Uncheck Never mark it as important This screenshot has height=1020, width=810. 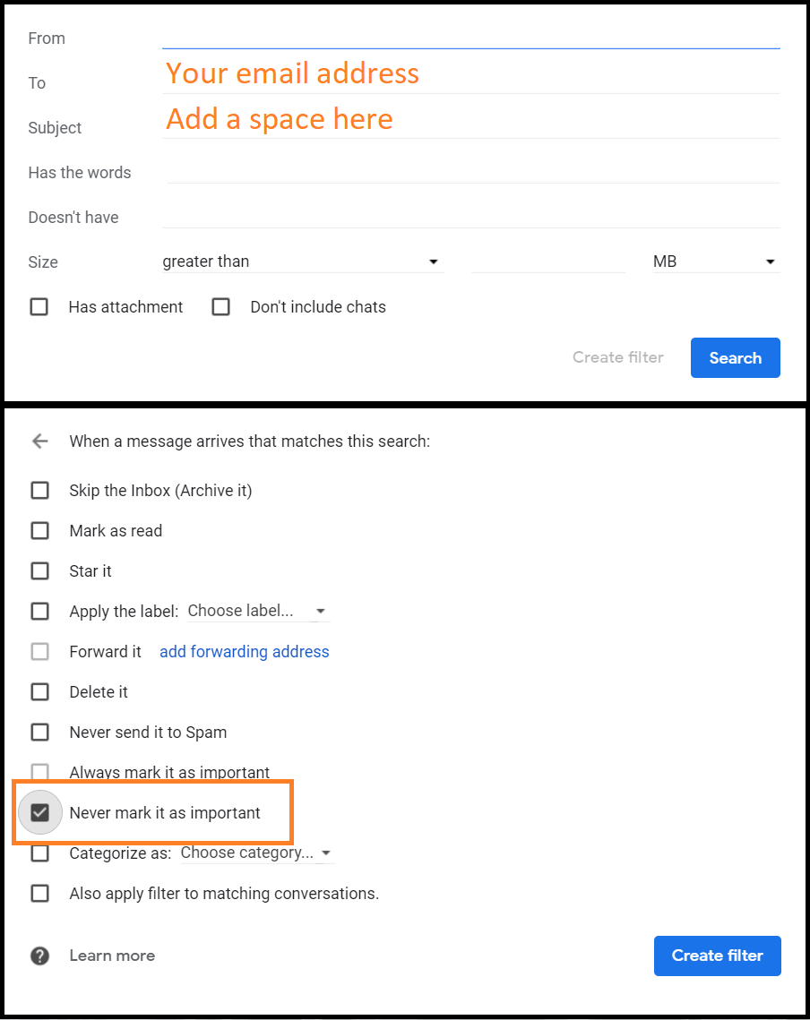(x=39, y=813)
